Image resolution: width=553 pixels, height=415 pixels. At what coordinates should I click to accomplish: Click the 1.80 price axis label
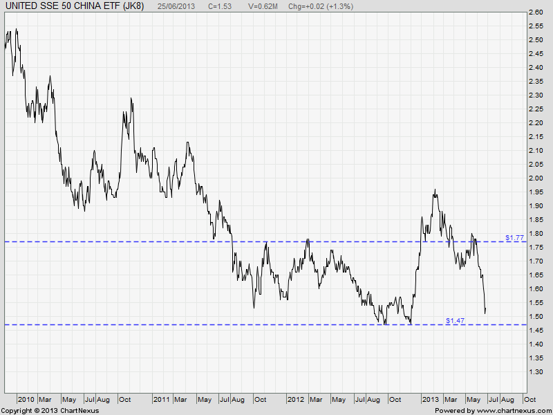536,234
